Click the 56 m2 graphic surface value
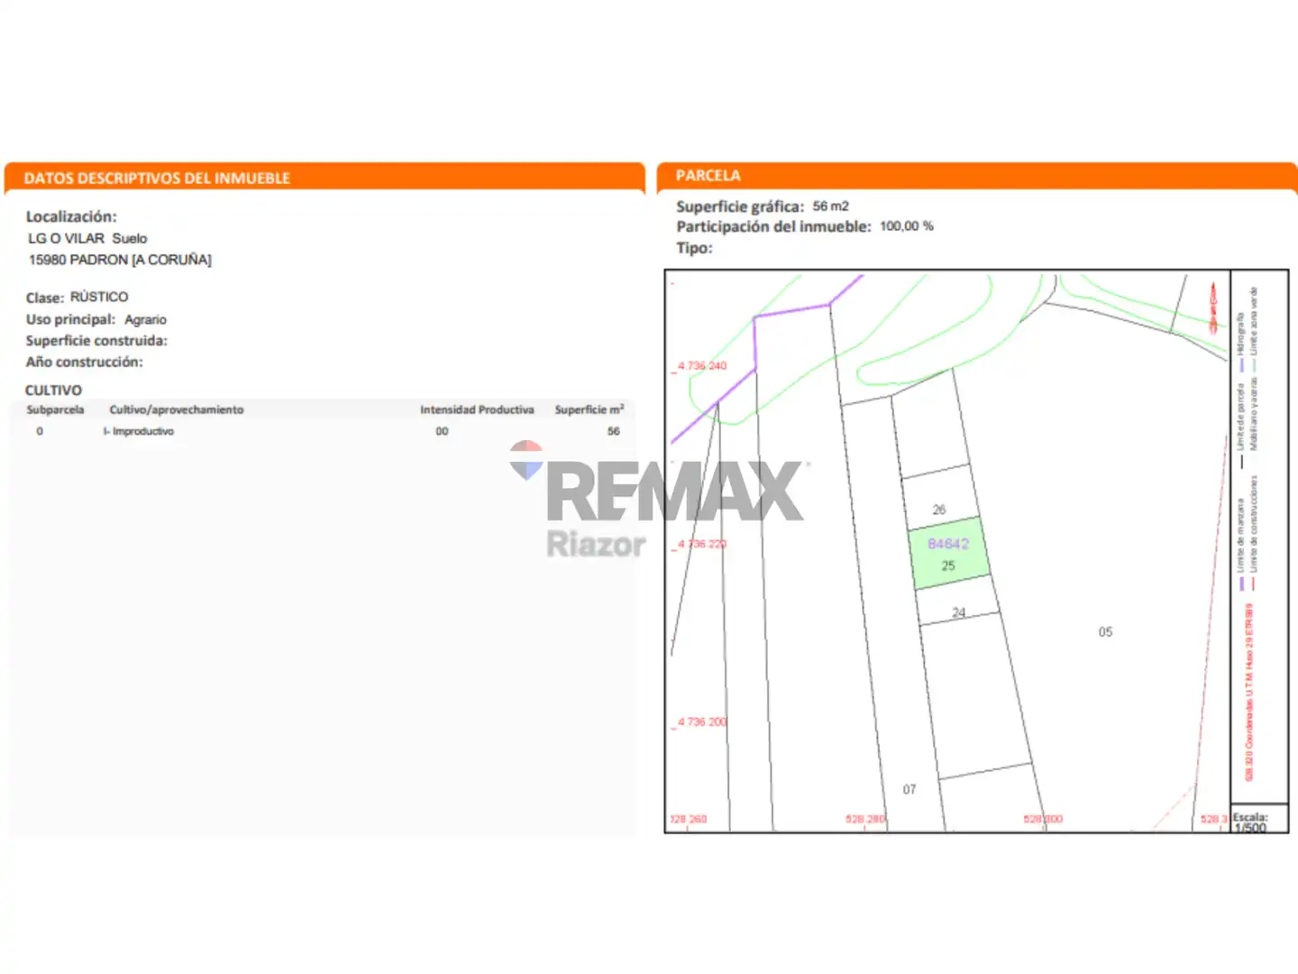Image resolution: width=1298 pixels, height=974 pixels. (831, 207)
